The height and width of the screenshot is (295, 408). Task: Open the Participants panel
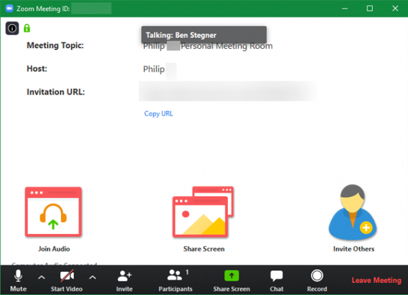pyautogui.click(x=176, y=280)
